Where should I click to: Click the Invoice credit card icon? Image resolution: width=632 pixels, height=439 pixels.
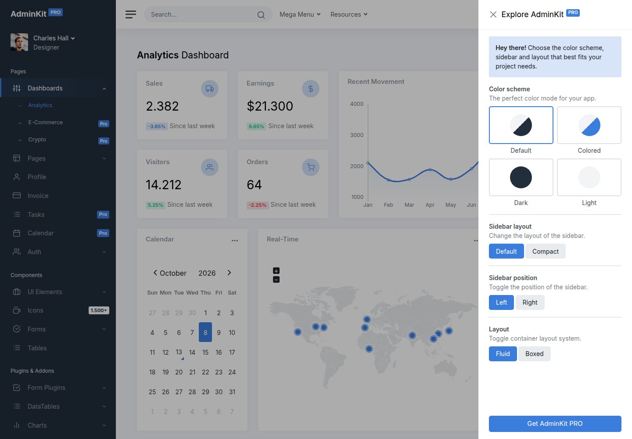coord(17,195)
